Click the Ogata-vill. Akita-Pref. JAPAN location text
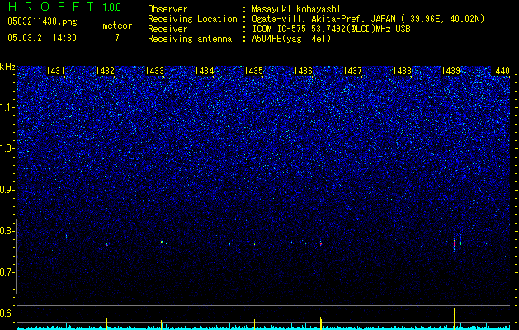The height and width of the screenshot is (330, 519). pyautogui.click(x=368, y=19)
